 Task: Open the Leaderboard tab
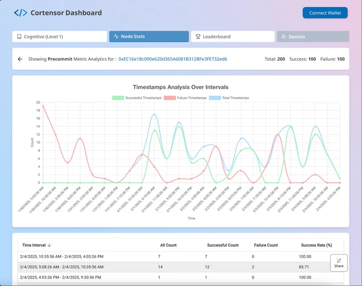click(x=233, y=37)
